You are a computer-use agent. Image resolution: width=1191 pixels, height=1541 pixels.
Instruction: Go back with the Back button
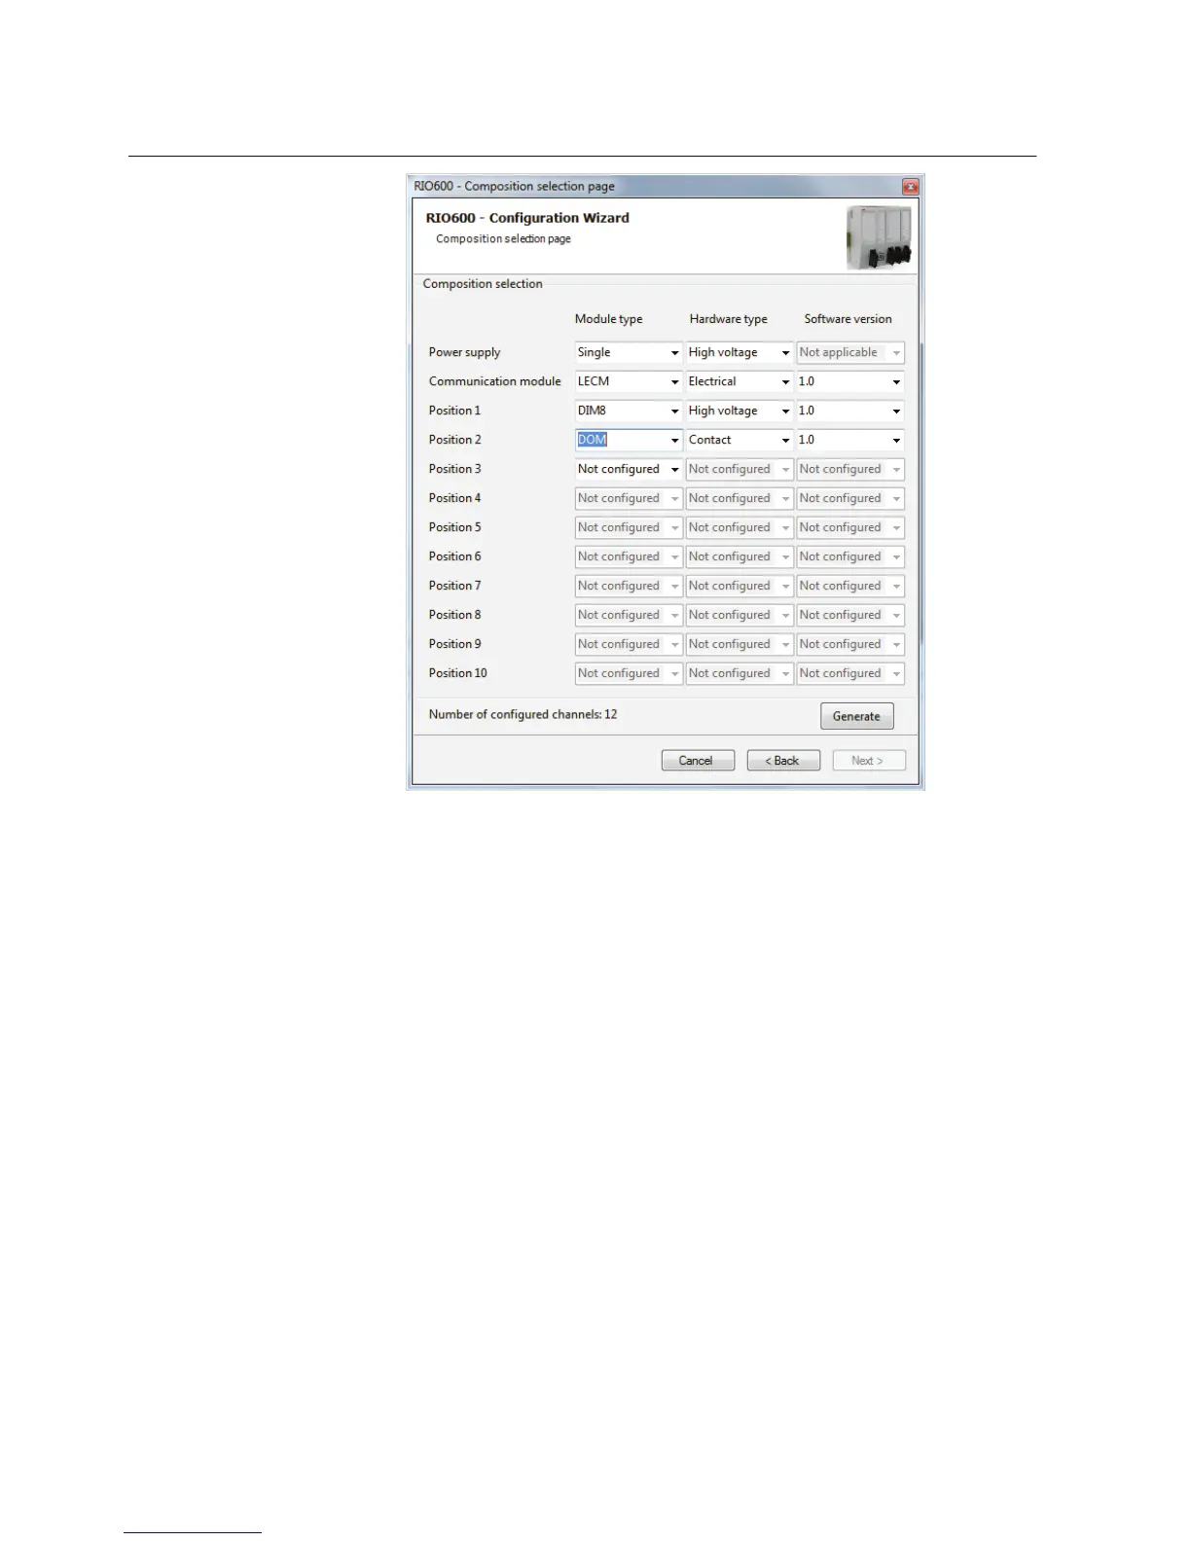coord(783,761)
